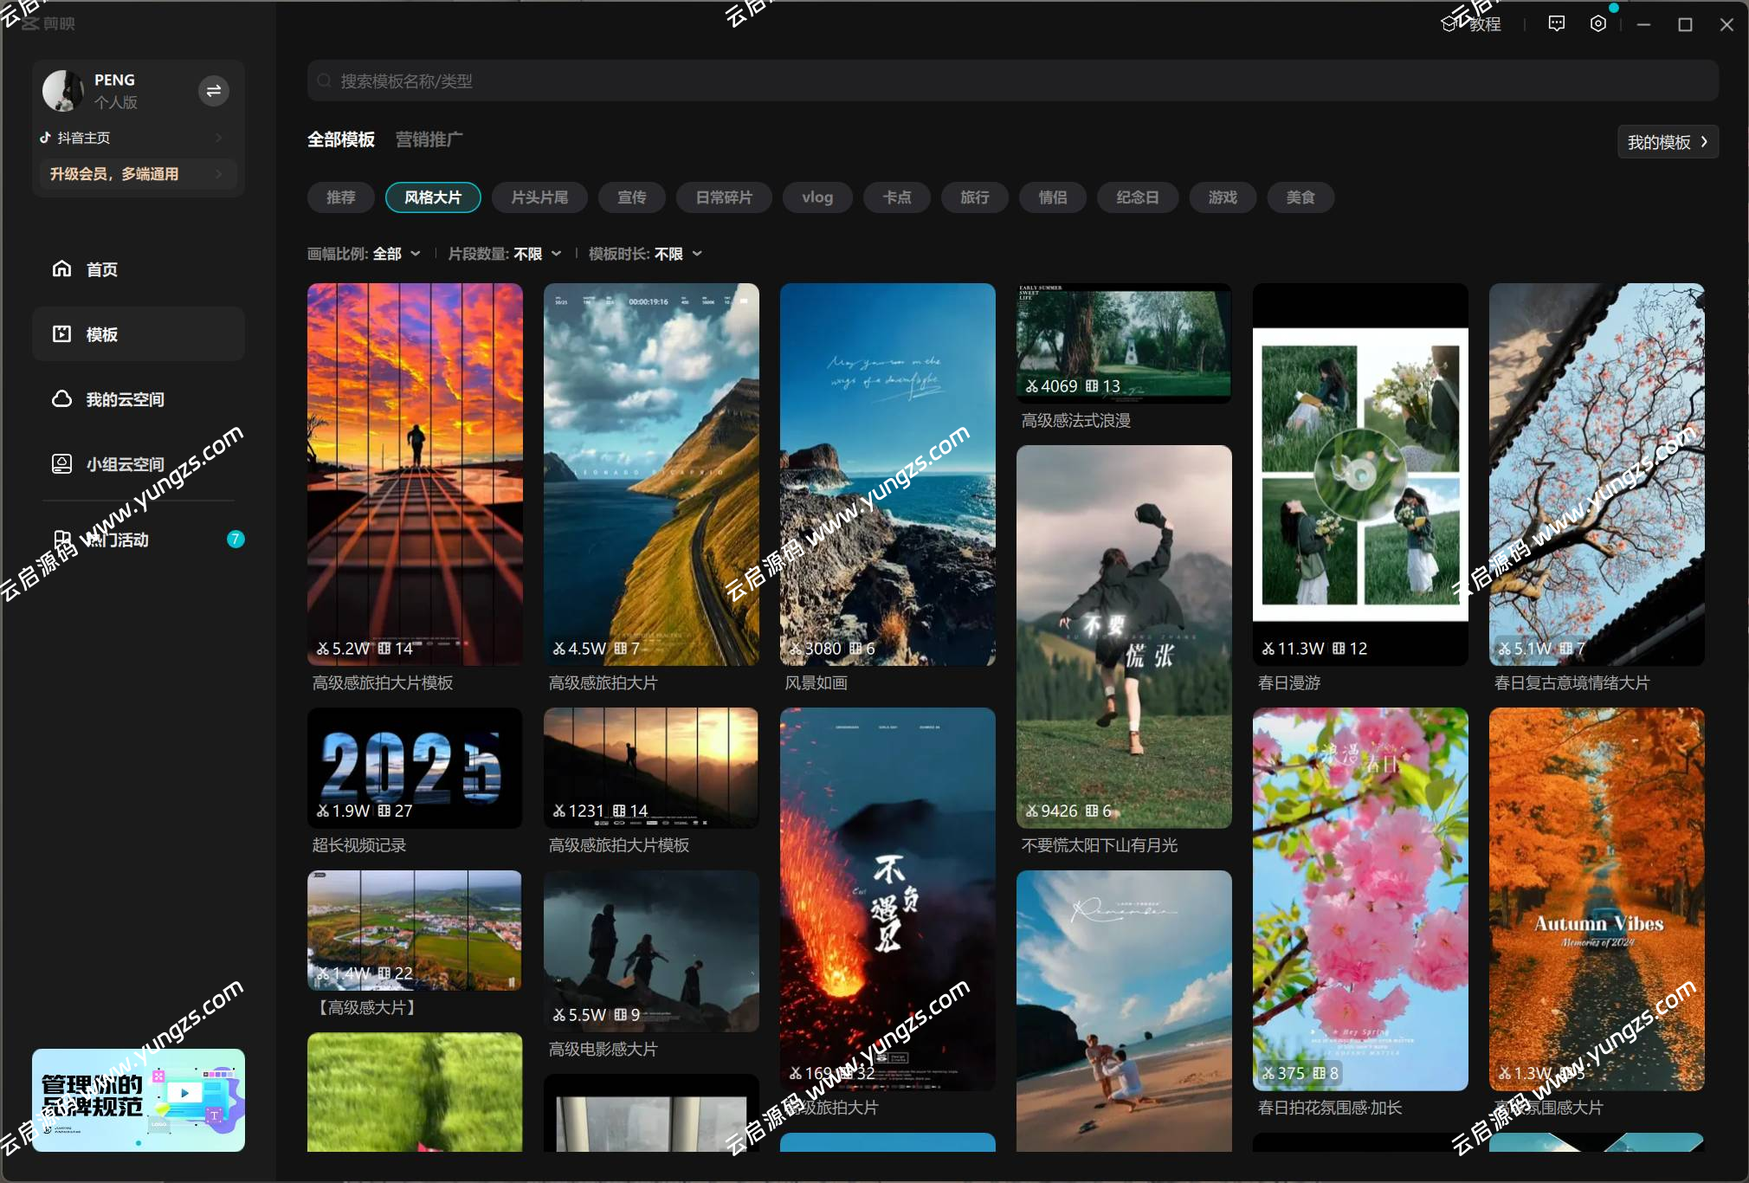Open My Cloud Space cloud icon
The width and height of the screenshot is (1749, 1183).
pos(62,398)
